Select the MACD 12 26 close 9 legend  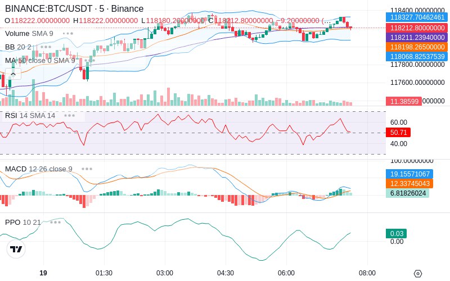(x=38, y=169)
